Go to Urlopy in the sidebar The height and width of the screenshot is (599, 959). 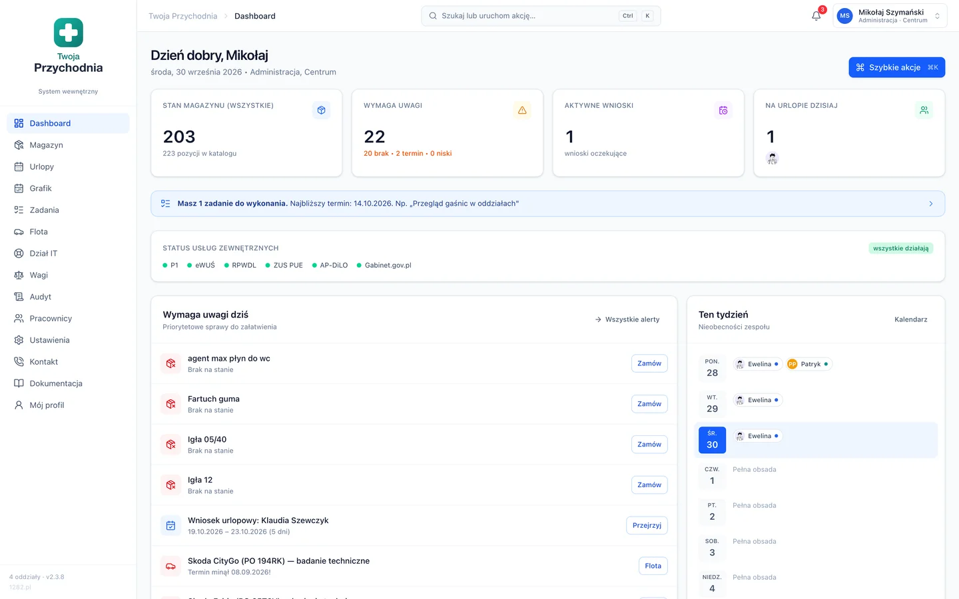[x=68, y=167]
